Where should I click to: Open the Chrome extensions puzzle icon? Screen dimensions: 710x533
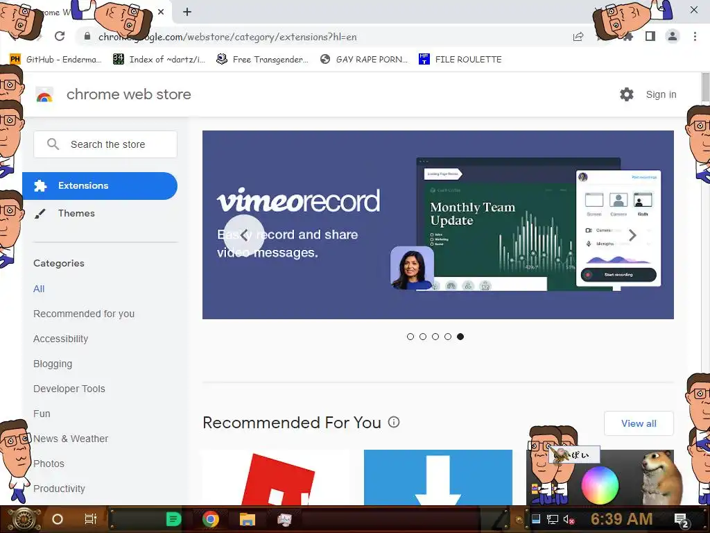(627, 37)
